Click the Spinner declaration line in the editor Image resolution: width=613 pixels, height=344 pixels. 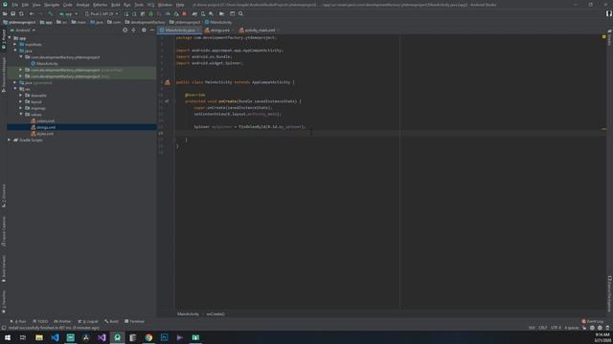pyautogui.click(x=250, y=127)
